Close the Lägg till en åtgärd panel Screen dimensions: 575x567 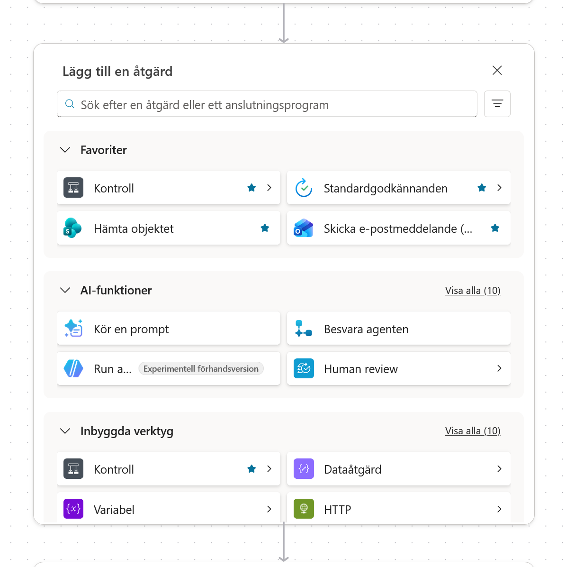[497, 71]
